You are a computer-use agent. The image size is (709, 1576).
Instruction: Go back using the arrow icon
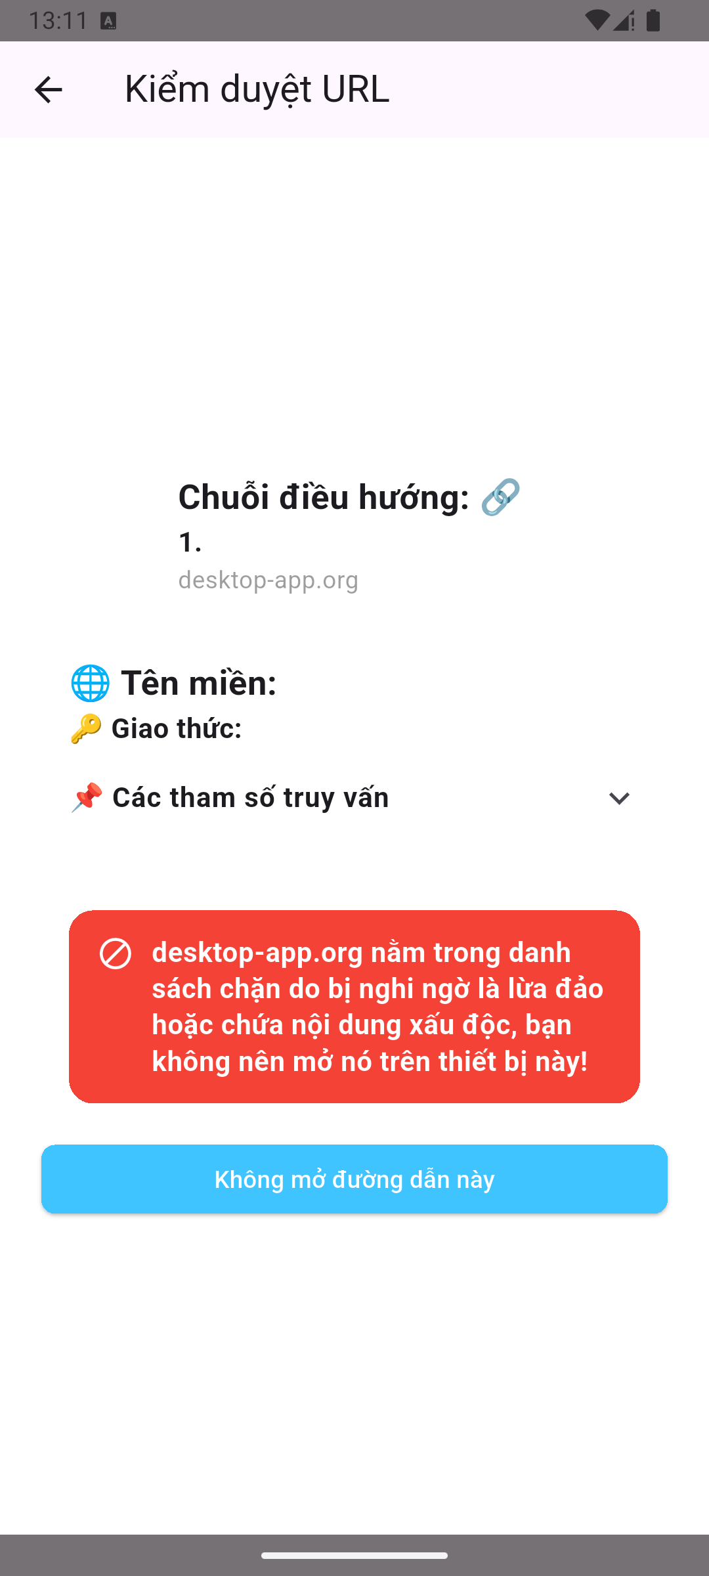(x=48, y=89)
